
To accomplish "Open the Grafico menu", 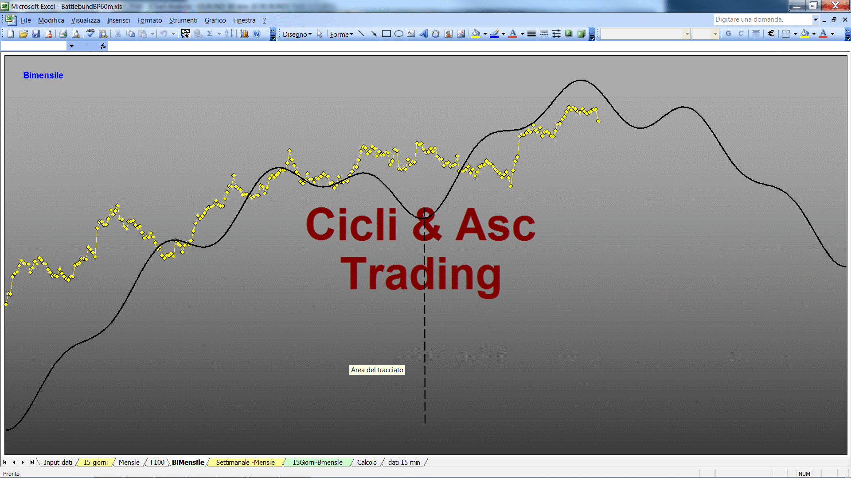I will pyautogui.click(x=215, y=20).
